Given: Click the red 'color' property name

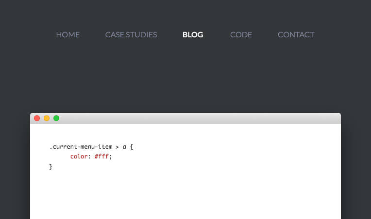Looking at the screenshot, I should [79, 156].
